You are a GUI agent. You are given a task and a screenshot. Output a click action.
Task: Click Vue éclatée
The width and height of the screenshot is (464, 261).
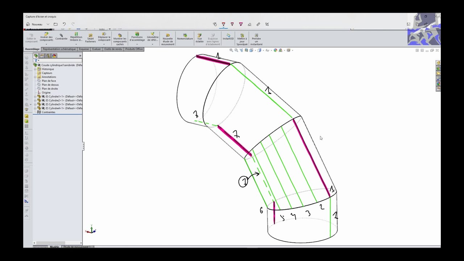tap(200, 38)
